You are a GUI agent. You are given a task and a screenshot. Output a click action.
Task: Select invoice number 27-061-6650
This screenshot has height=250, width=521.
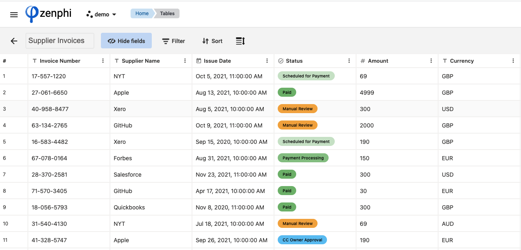(49, 93)
